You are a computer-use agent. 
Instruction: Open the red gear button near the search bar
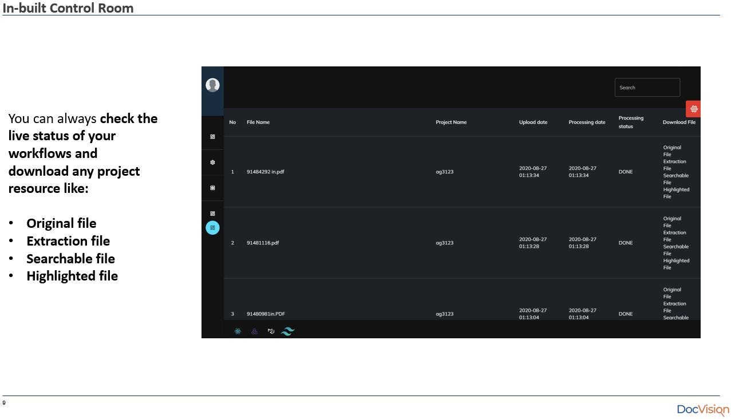(x=694, y=108)
